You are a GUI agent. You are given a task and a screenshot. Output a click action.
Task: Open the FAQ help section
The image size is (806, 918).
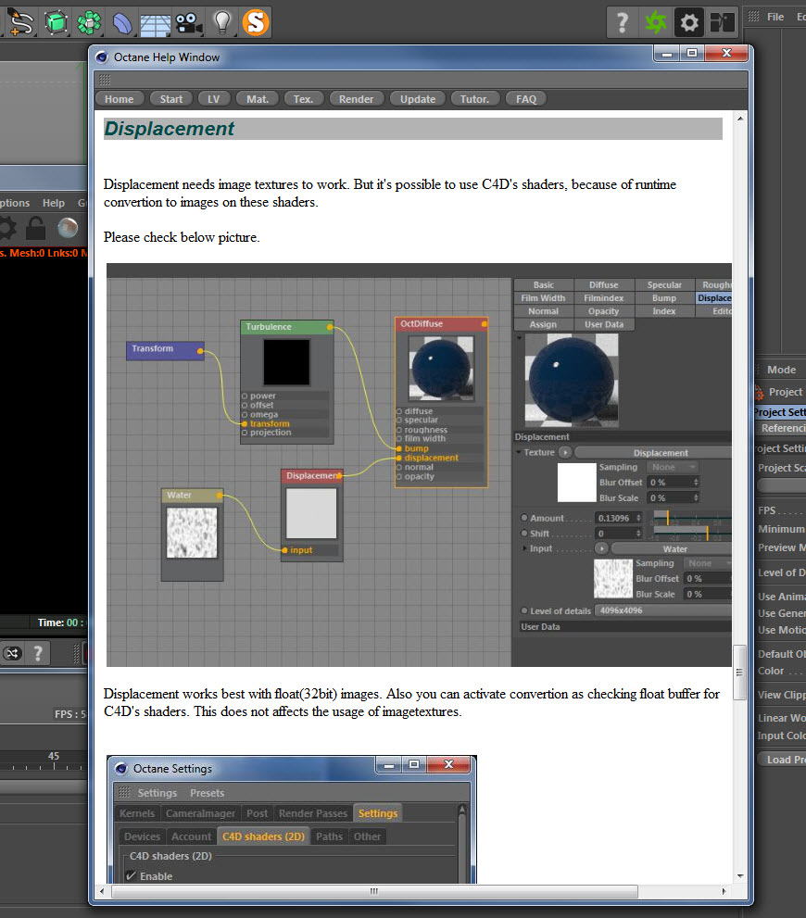tap(525, 99)
